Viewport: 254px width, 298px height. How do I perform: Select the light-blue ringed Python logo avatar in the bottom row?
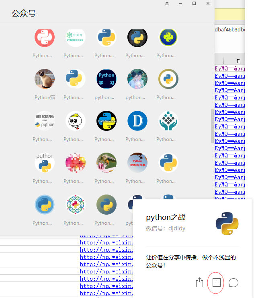pos(45,205)
